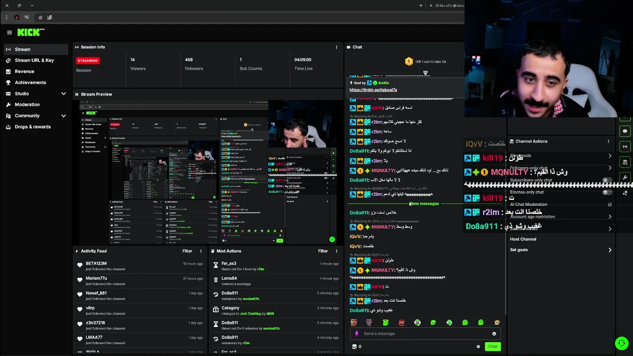Open the green support headset bubble

tap(621, 343)
